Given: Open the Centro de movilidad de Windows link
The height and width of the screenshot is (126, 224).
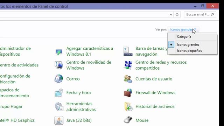Looking at the screenshot, I should (89, 65).
